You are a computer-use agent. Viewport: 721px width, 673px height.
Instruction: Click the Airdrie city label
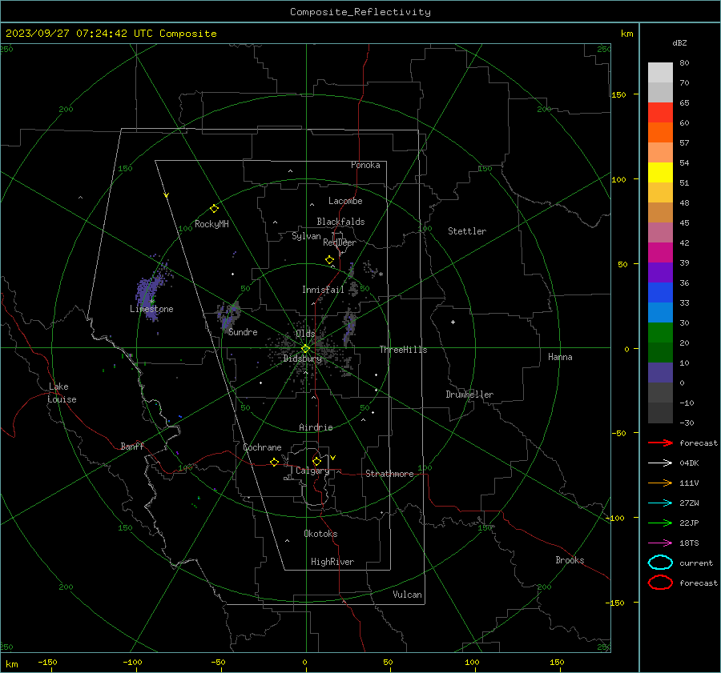(316, 427)
